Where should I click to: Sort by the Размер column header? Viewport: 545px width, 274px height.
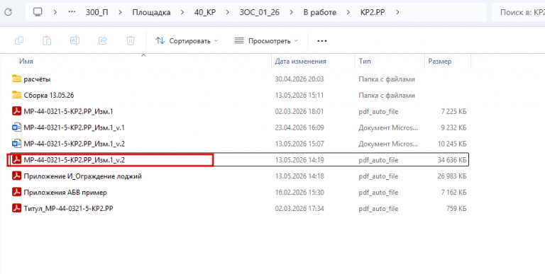click(440, 61)
